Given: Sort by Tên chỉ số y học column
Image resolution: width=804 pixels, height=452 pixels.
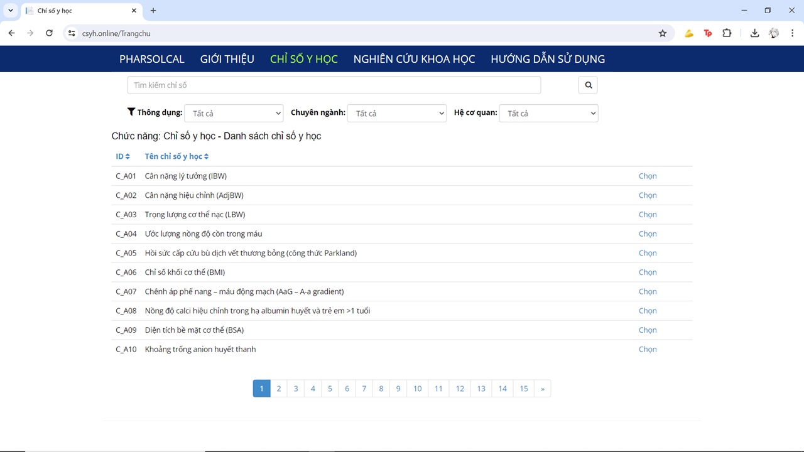Looking at the screenshot, I should pyautogui.click(x=177, y=156).
